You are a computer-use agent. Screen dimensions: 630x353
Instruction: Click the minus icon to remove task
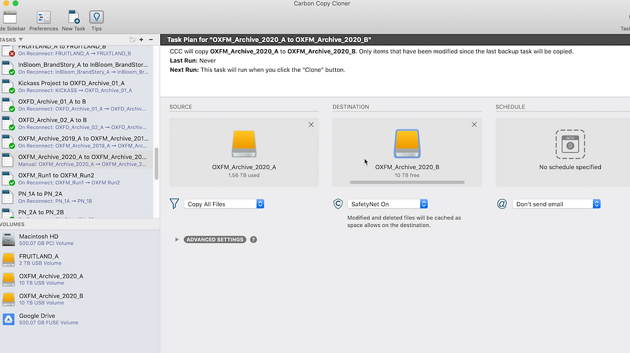151,40
